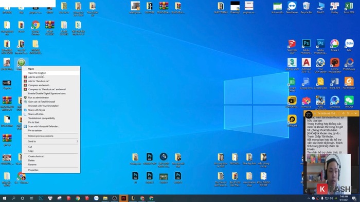
Task: Open Properties from the context menu
Action: click(33, 170)
